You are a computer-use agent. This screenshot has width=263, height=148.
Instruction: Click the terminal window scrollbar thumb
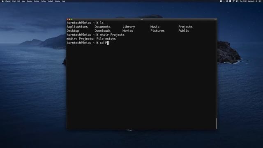tap(217, 123)
